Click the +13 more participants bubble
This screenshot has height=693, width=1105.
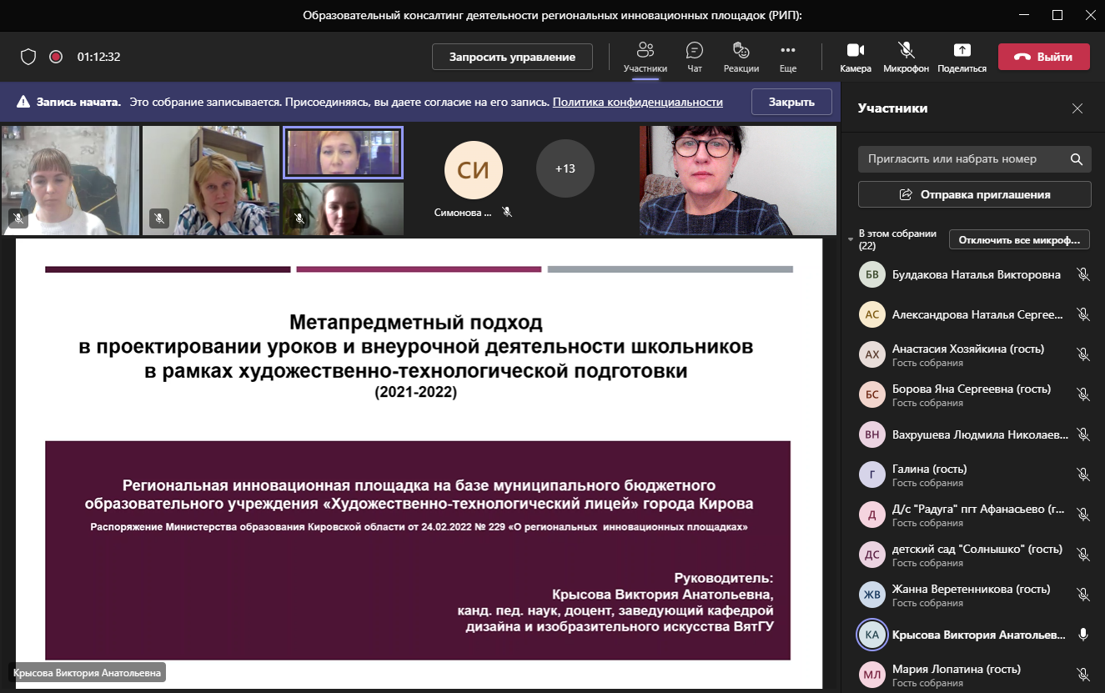point(565,168)
